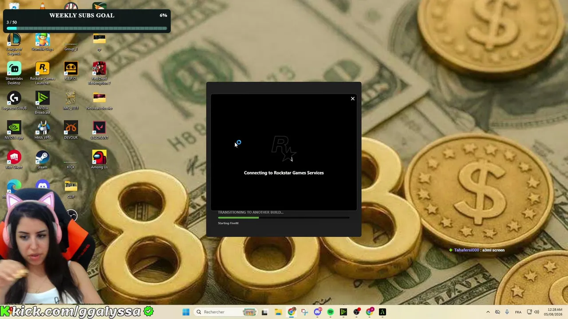Viewport: 568px width, 319px height.
Task: Open File Explorer from the taskbar
Action: point(278,312)
